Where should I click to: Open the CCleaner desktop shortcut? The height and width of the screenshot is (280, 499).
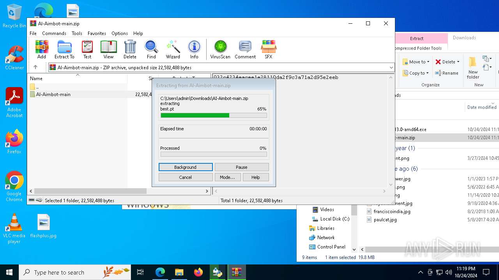tap(14, 58)
